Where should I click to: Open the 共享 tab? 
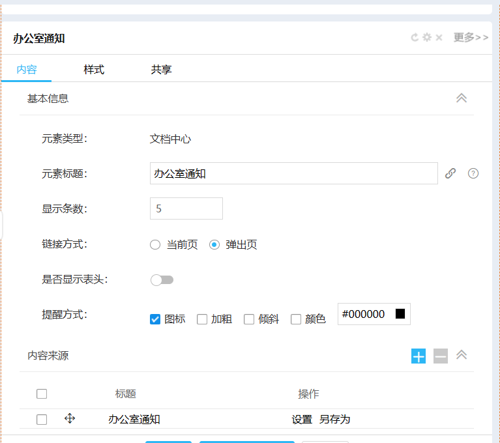click(161, 70)
